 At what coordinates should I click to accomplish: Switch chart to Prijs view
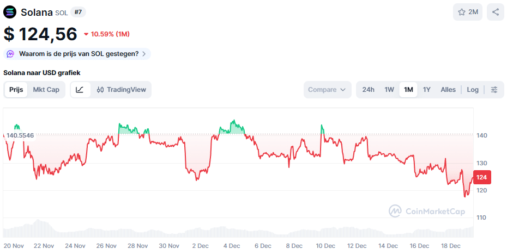(16, 90)
